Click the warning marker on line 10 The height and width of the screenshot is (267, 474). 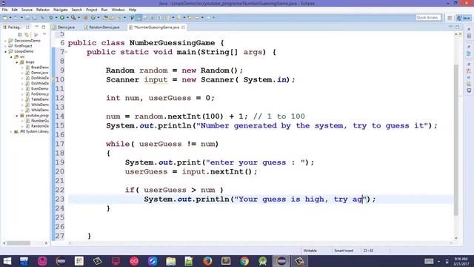pos(53,79)
